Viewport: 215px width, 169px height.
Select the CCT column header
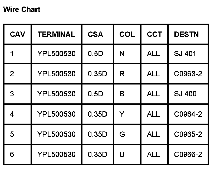(154, 34)
